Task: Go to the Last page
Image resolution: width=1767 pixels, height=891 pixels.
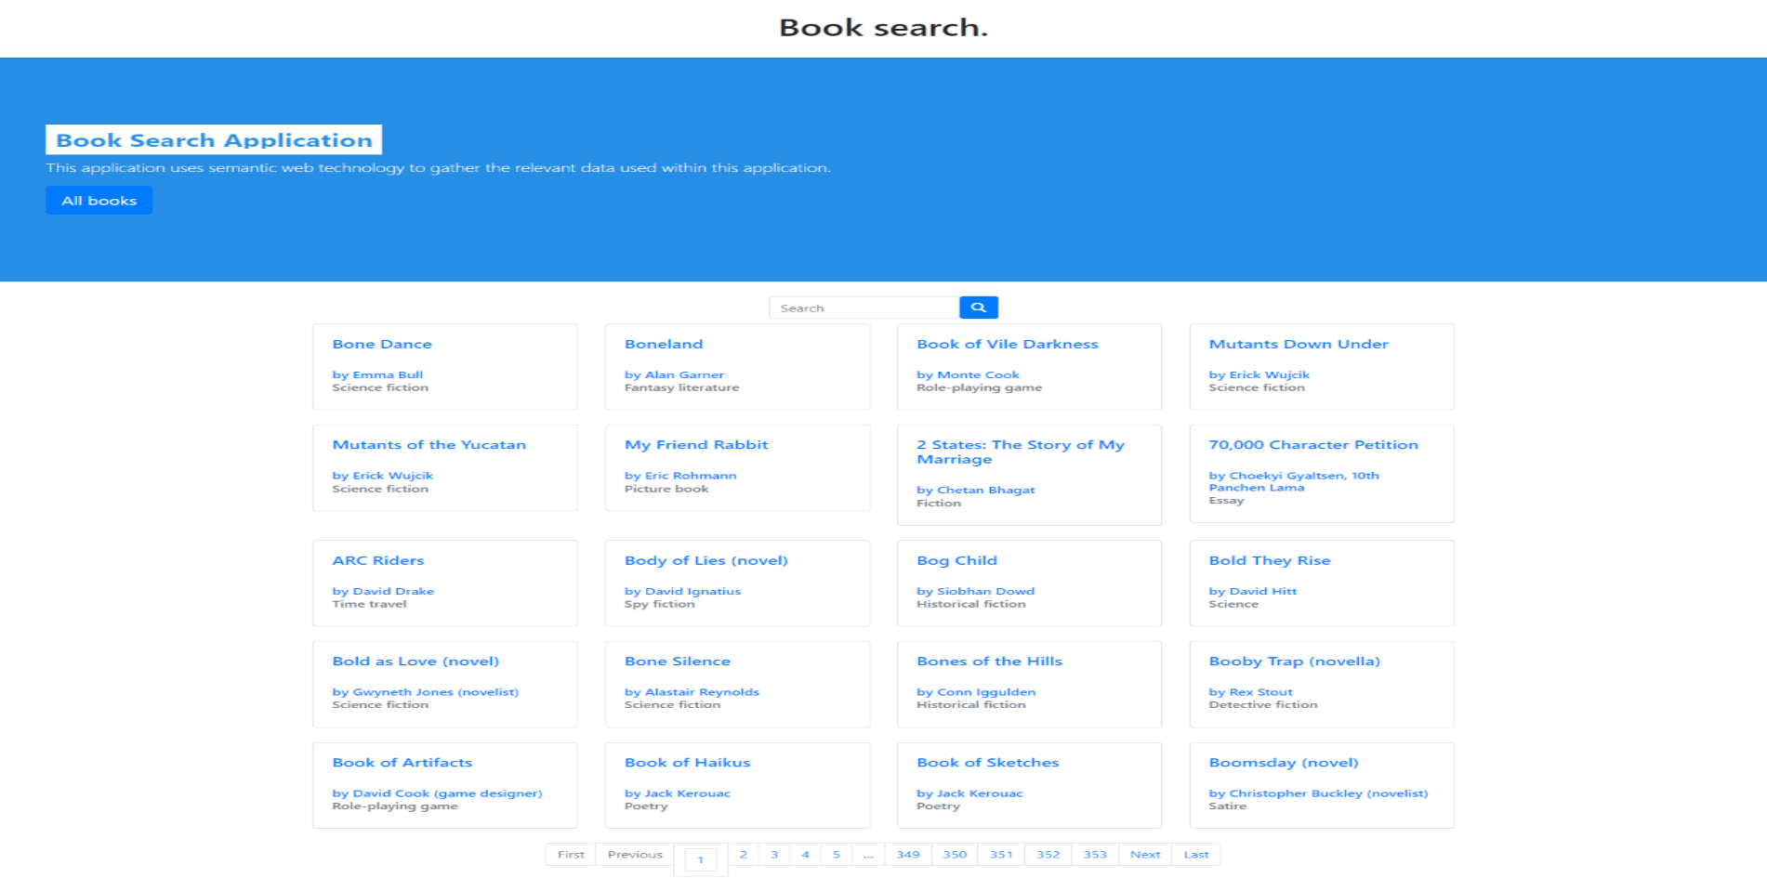Action: tap(1196, 855)
